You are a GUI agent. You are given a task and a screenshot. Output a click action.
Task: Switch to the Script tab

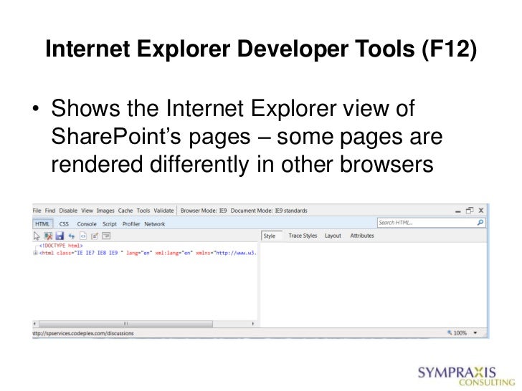[x=110, y=224]
